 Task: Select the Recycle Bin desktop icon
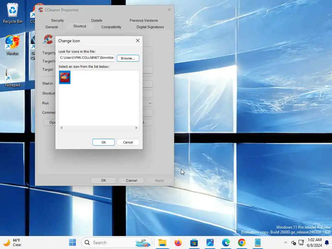tap(13, 13)
